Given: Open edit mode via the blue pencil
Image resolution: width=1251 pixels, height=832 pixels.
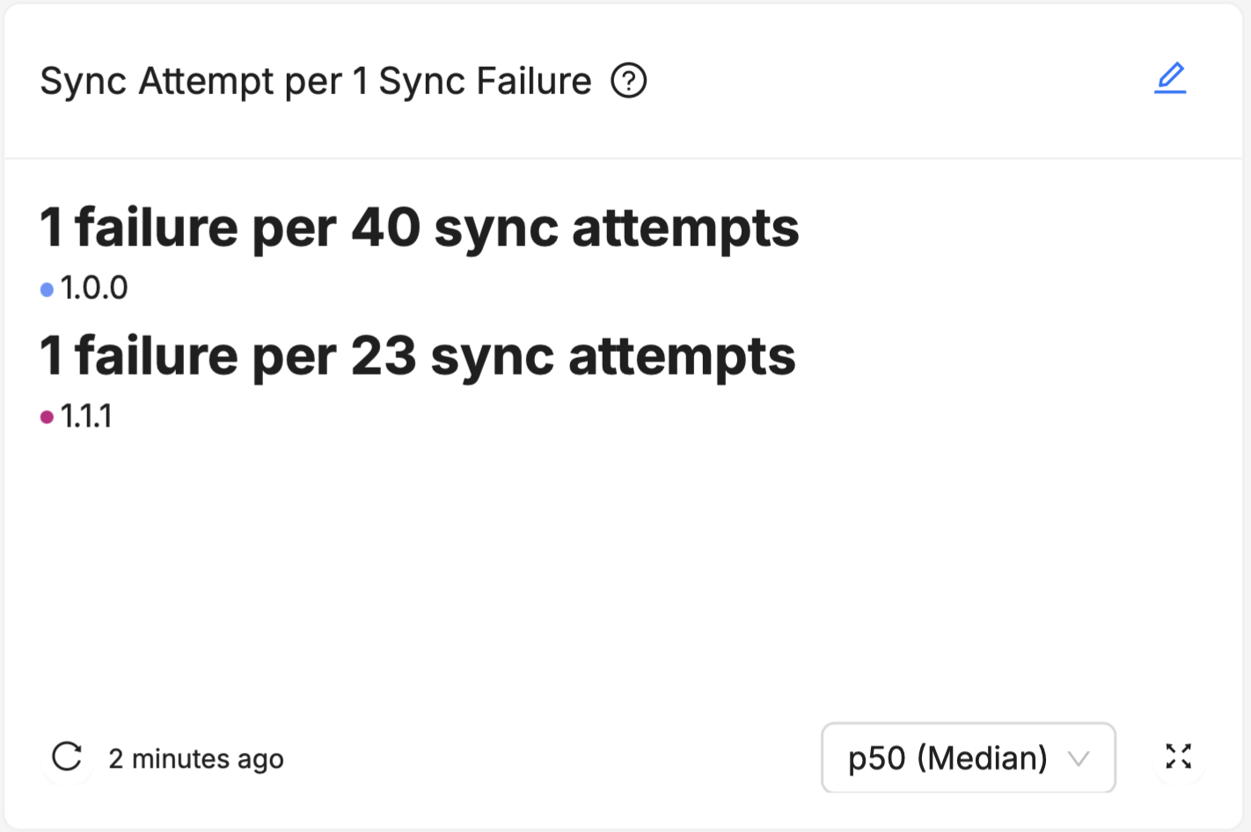Looking at the screenshot, I should pyautogui.click(x=1170, y=78).
